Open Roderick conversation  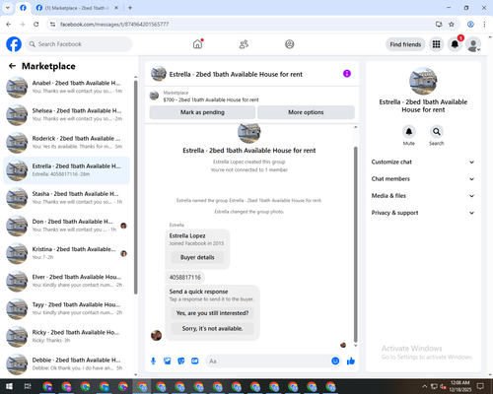(x=66, y=143)
